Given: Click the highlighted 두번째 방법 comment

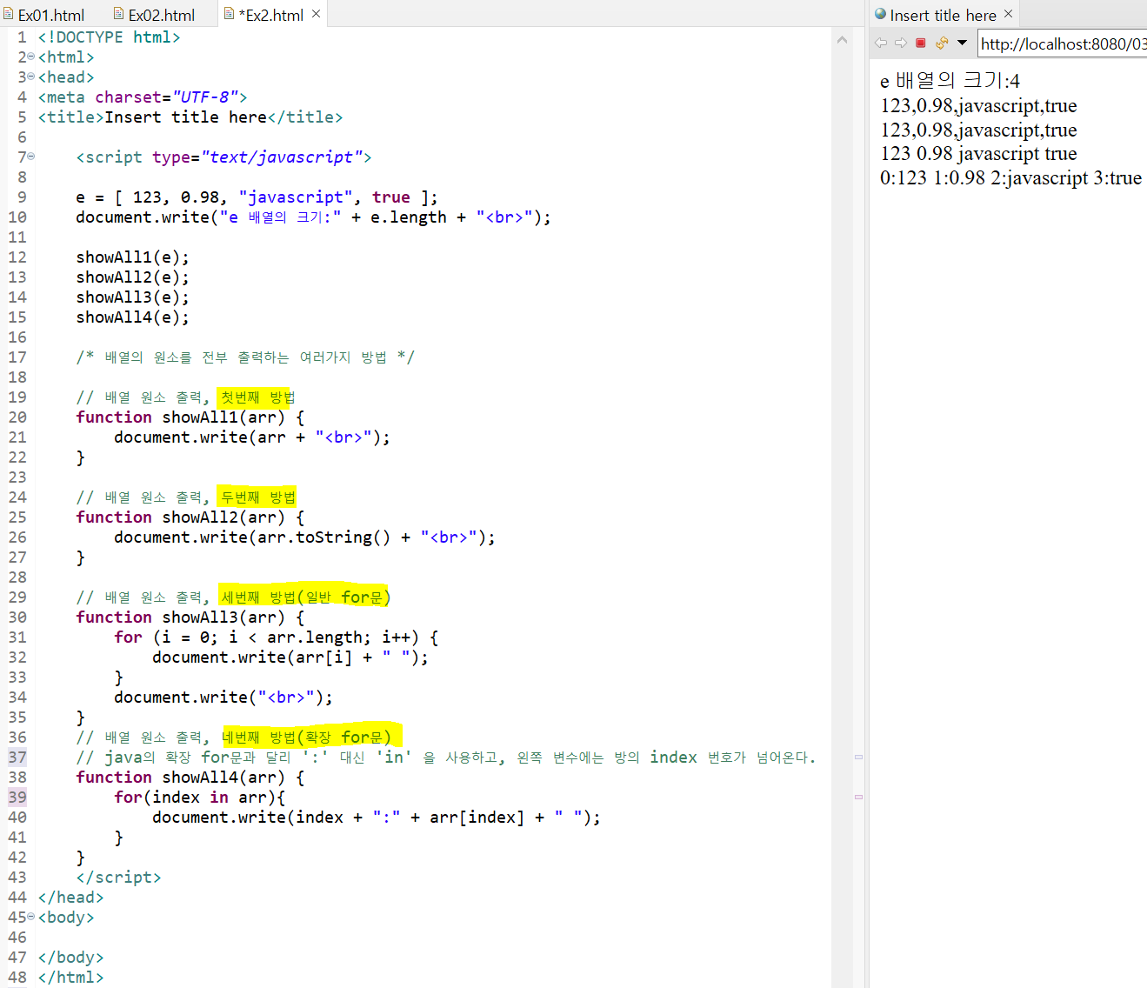Looking at the screenshot, I should point(257,497).
